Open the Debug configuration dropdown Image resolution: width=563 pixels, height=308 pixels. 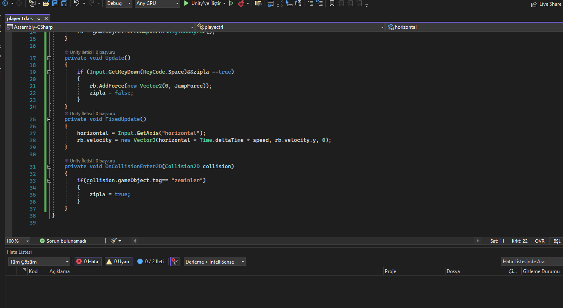click(119, 3)
